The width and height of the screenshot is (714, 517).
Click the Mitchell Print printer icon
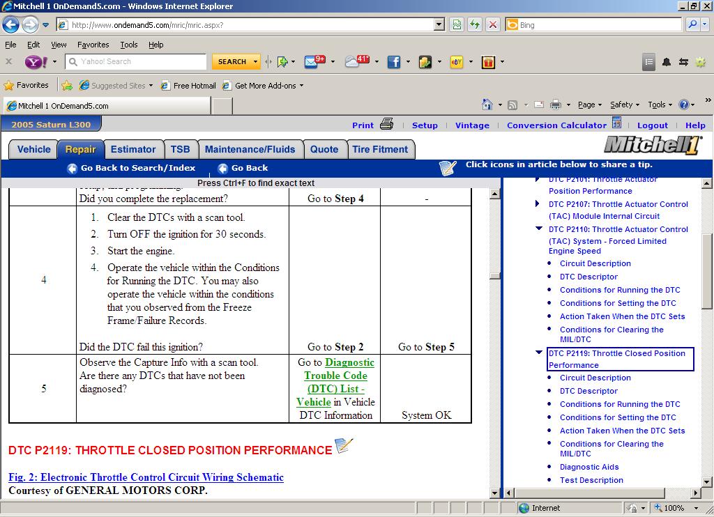tap(386, 124)
